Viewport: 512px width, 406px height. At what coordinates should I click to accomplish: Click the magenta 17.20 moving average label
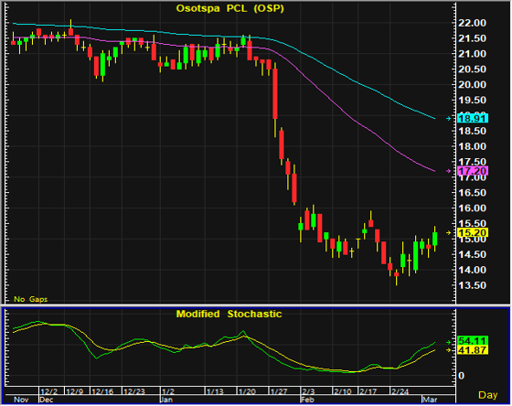click(473, 171)
